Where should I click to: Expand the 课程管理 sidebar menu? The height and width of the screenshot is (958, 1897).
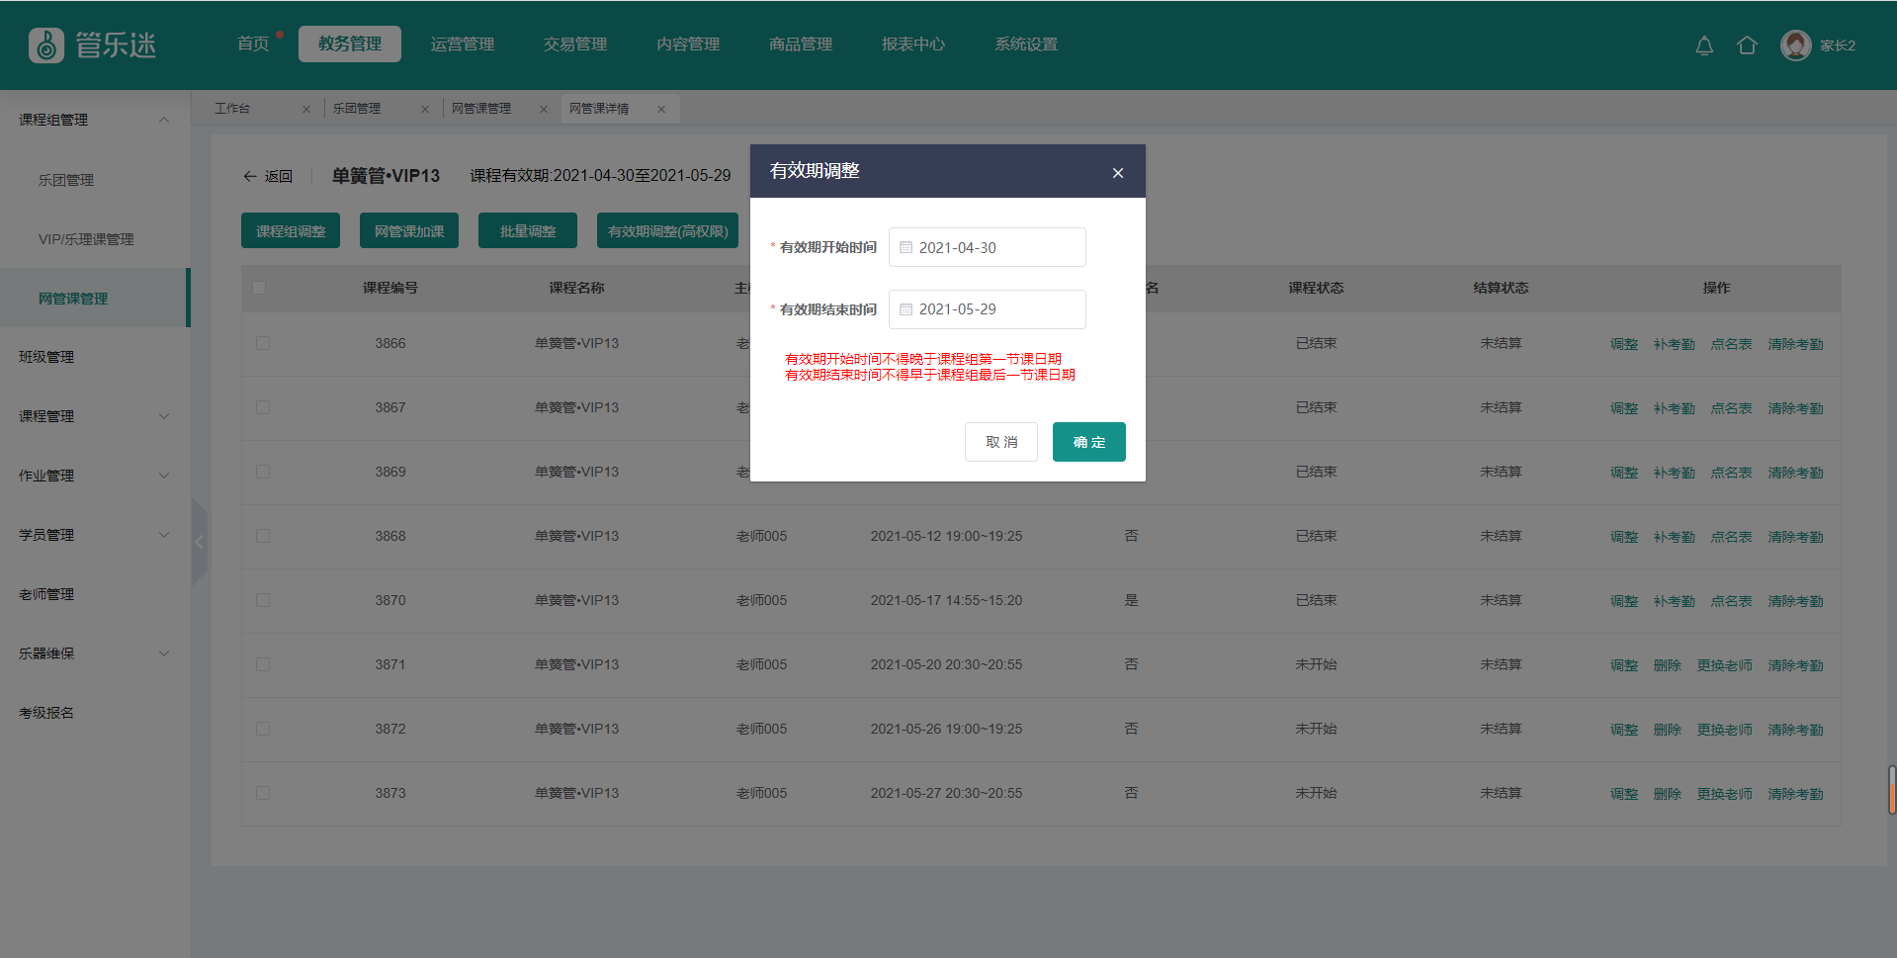(164, 416)
